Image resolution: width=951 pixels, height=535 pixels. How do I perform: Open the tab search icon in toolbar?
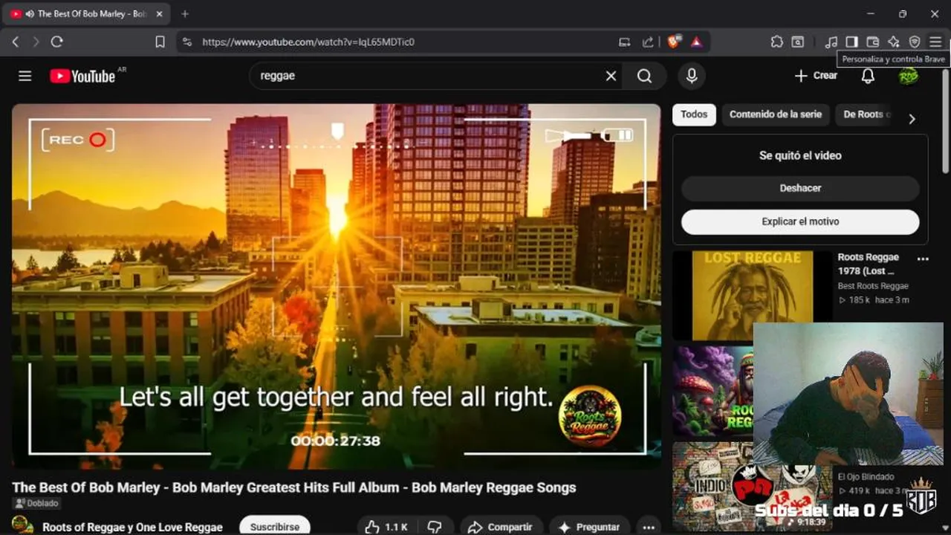[797, 42]
